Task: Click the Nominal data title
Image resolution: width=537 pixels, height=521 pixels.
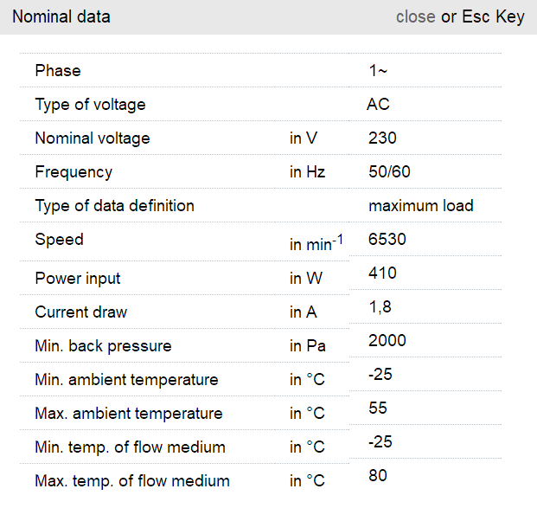Action: tap(61, 17)
